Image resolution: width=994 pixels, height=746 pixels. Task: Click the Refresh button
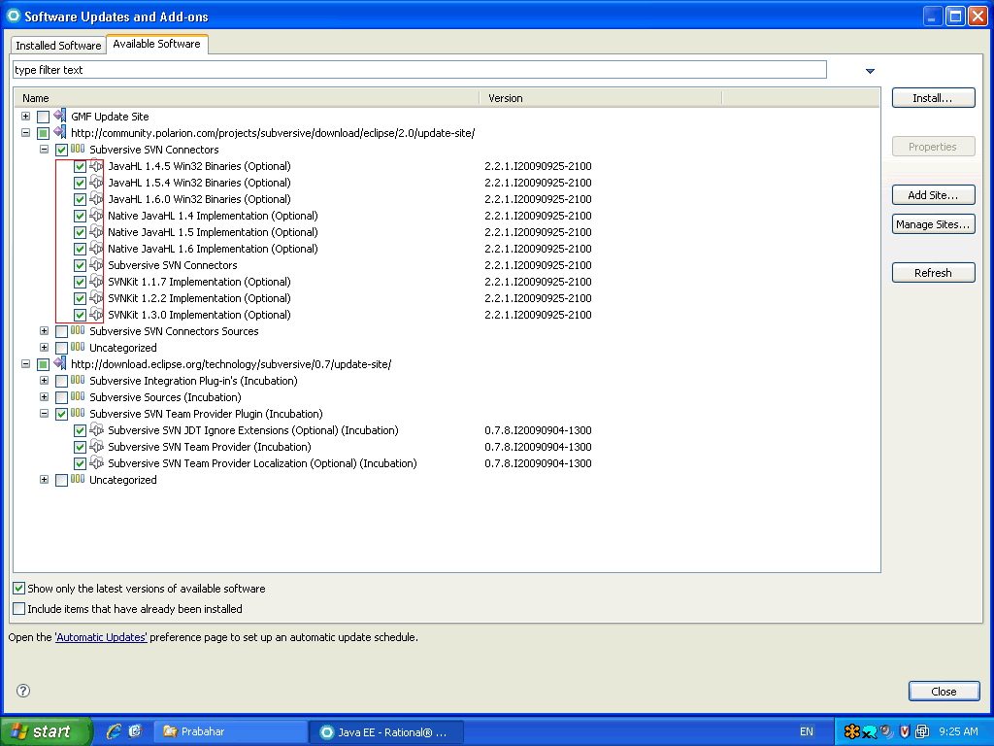933,273
